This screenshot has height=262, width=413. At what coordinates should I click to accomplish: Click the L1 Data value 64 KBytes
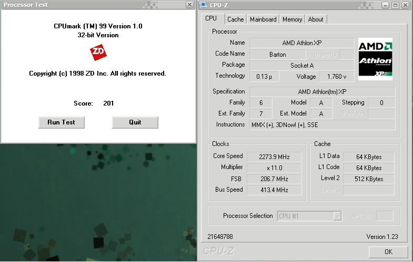[369, 157]
